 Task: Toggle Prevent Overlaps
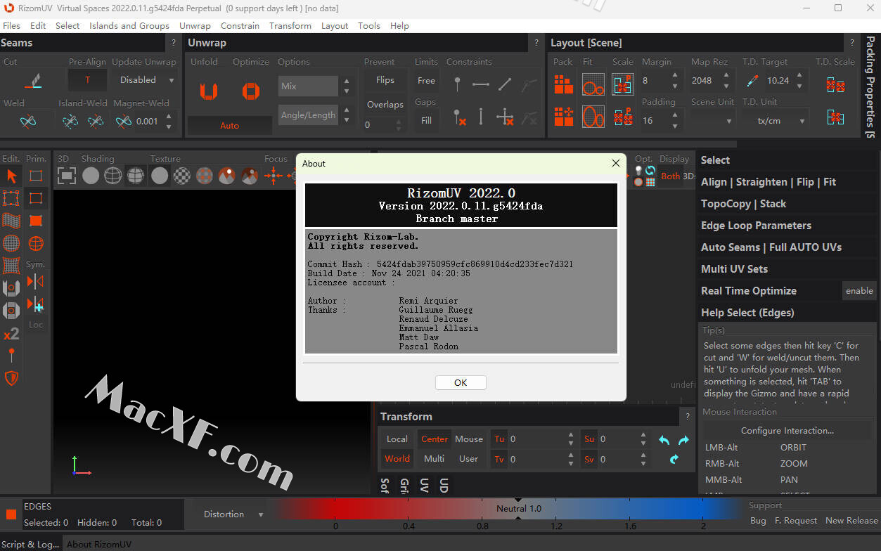[x=385, y=104]
